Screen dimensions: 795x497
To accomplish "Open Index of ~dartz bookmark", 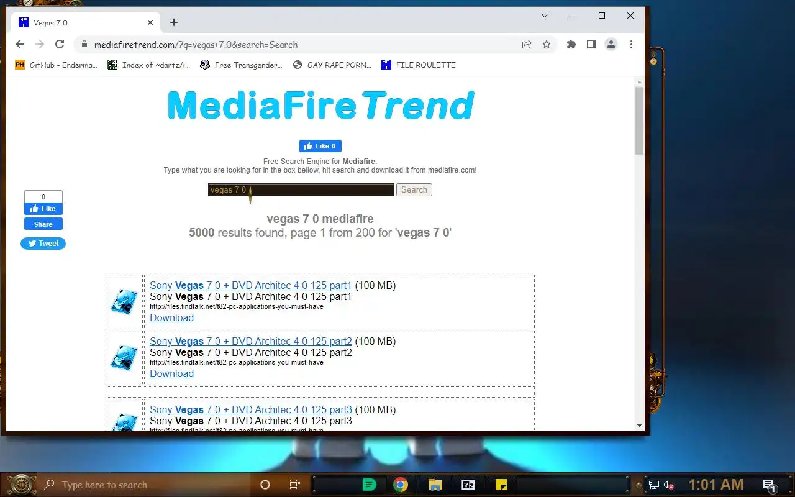I will pyautogui.click(x=149, y=65).
